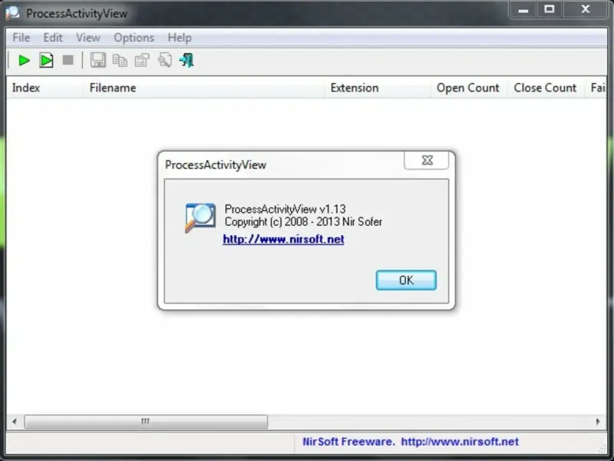
Task: Sort by the Filename column header
Action: pyautogui.click(x=203, y=88)
